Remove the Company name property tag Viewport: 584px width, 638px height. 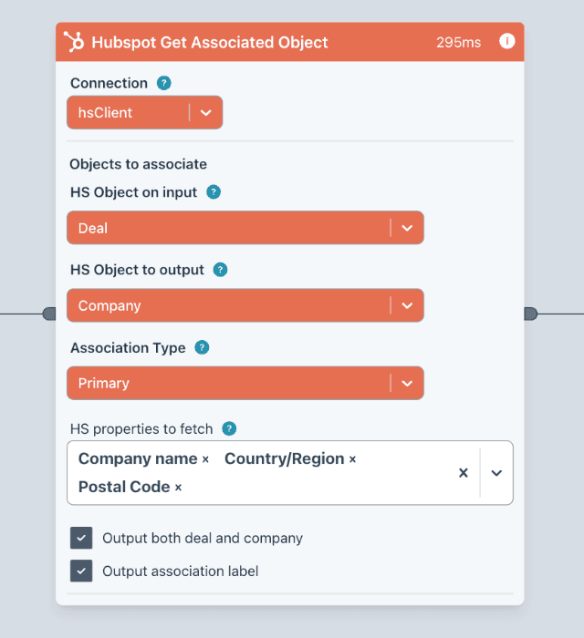click(205, 459)
